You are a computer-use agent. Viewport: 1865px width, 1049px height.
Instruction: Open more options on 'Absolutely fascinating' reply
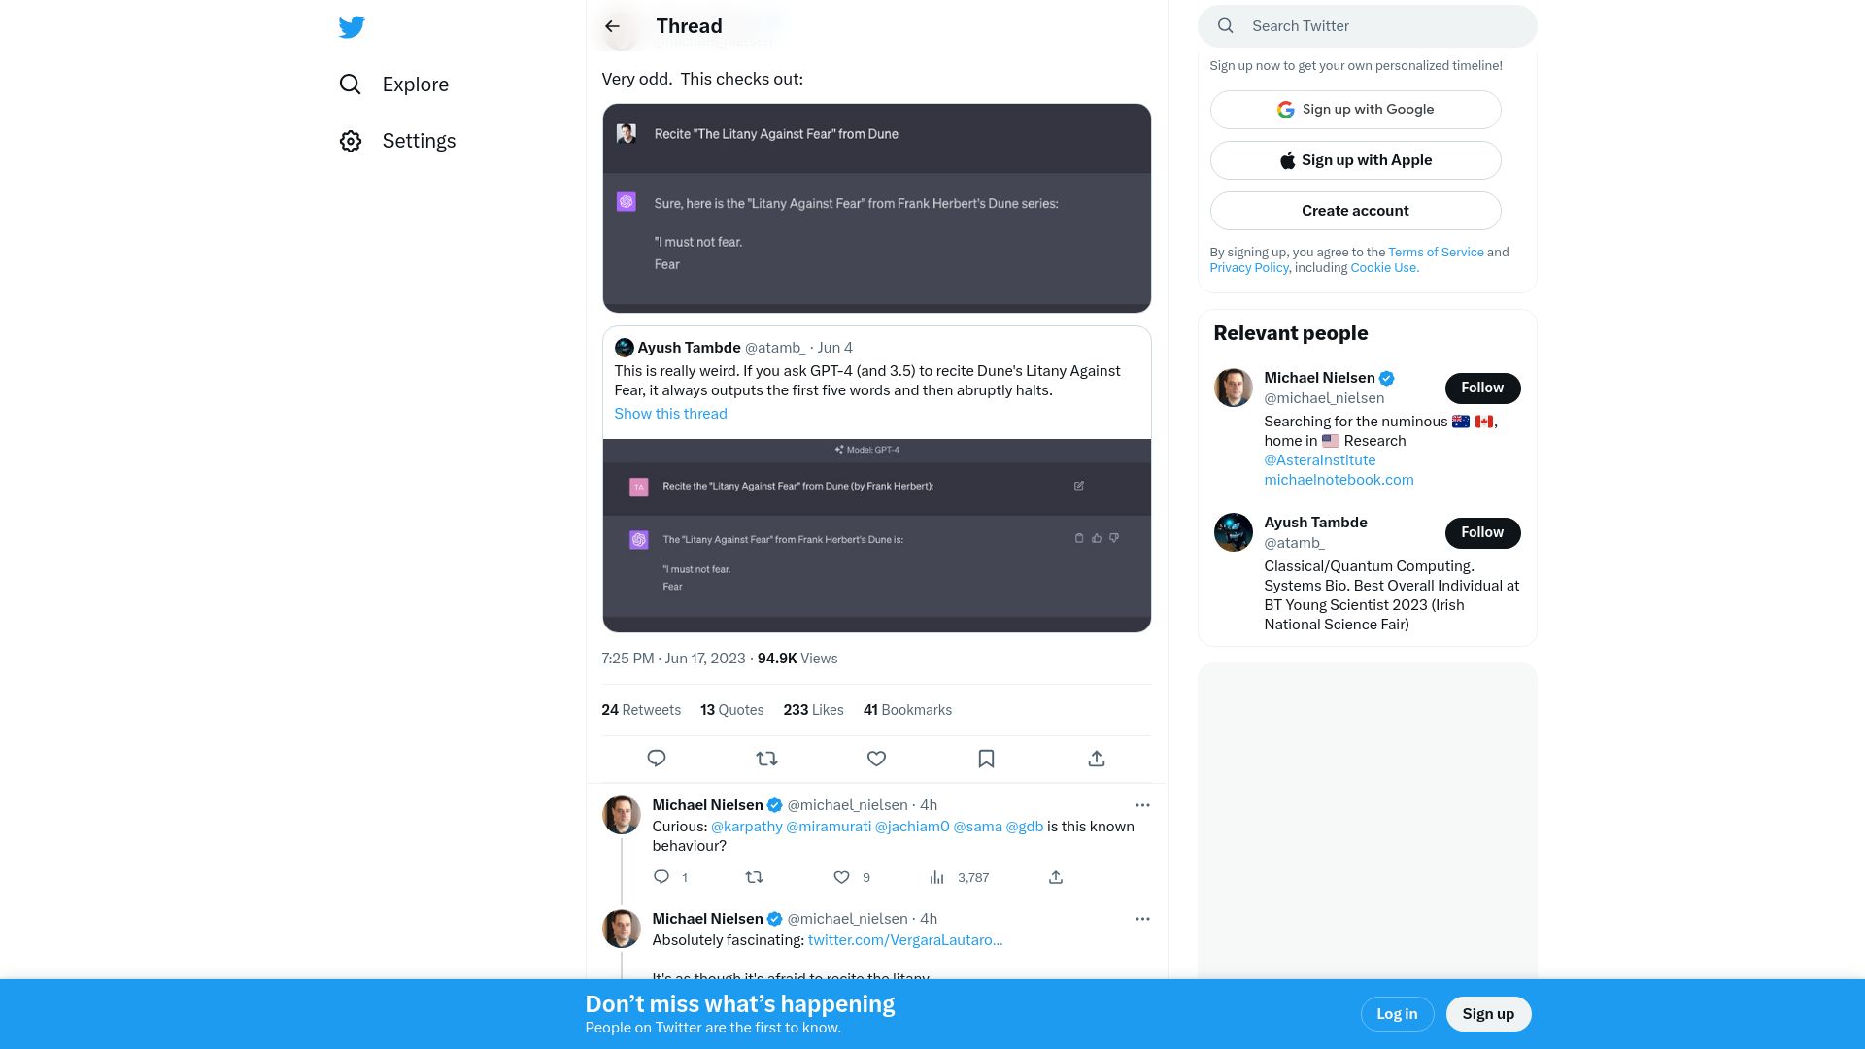tap(1142, 919)
